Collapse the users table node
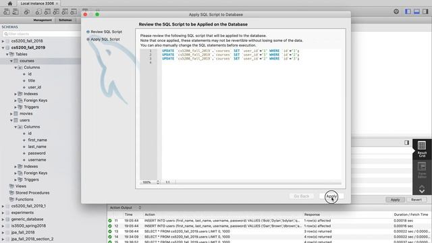Viewport: 432px width, 243px height. (x=11, y=120)
